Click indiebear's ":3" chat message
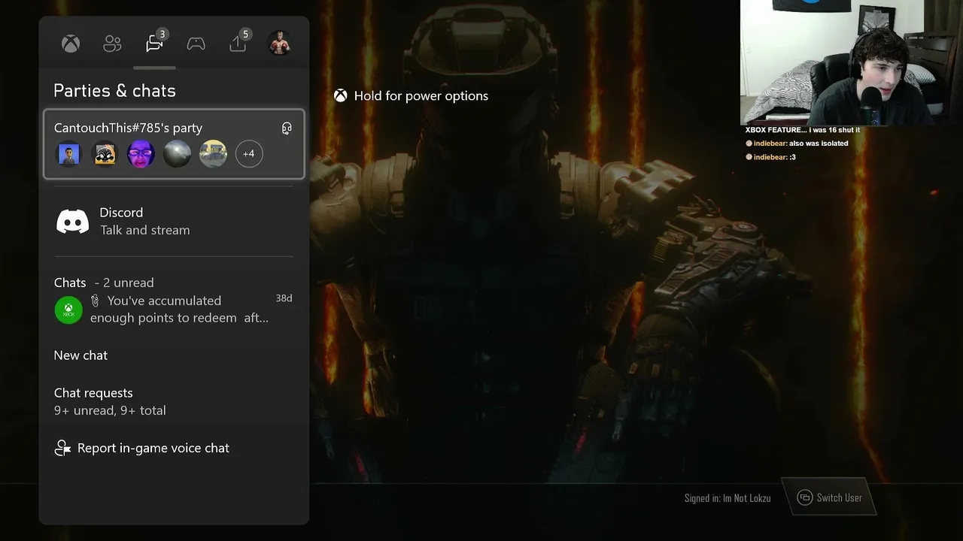 coord(771,157)
